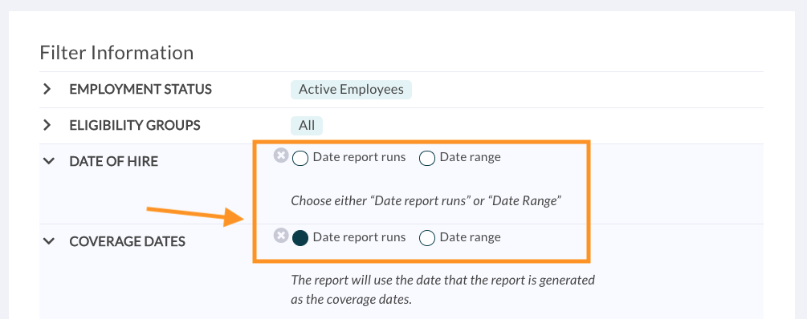The height and width of the screenshot is (319, 807).
Task: Collapse the Coverage Dates section chevron
Action: pos(49,241)
